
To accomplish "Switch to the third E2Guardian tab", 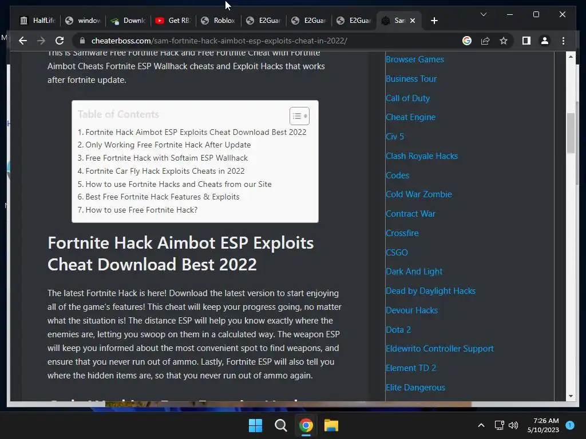I will (x=354, y=21).
